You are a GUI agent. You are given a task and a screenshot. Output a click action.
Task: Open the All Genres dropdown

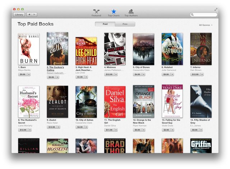(x=206, y=25)
